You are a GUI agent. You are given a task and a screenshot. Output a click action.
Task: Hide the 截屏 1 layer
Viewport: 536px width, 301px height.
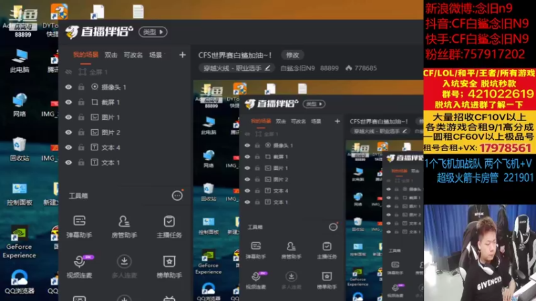[69, 102]
